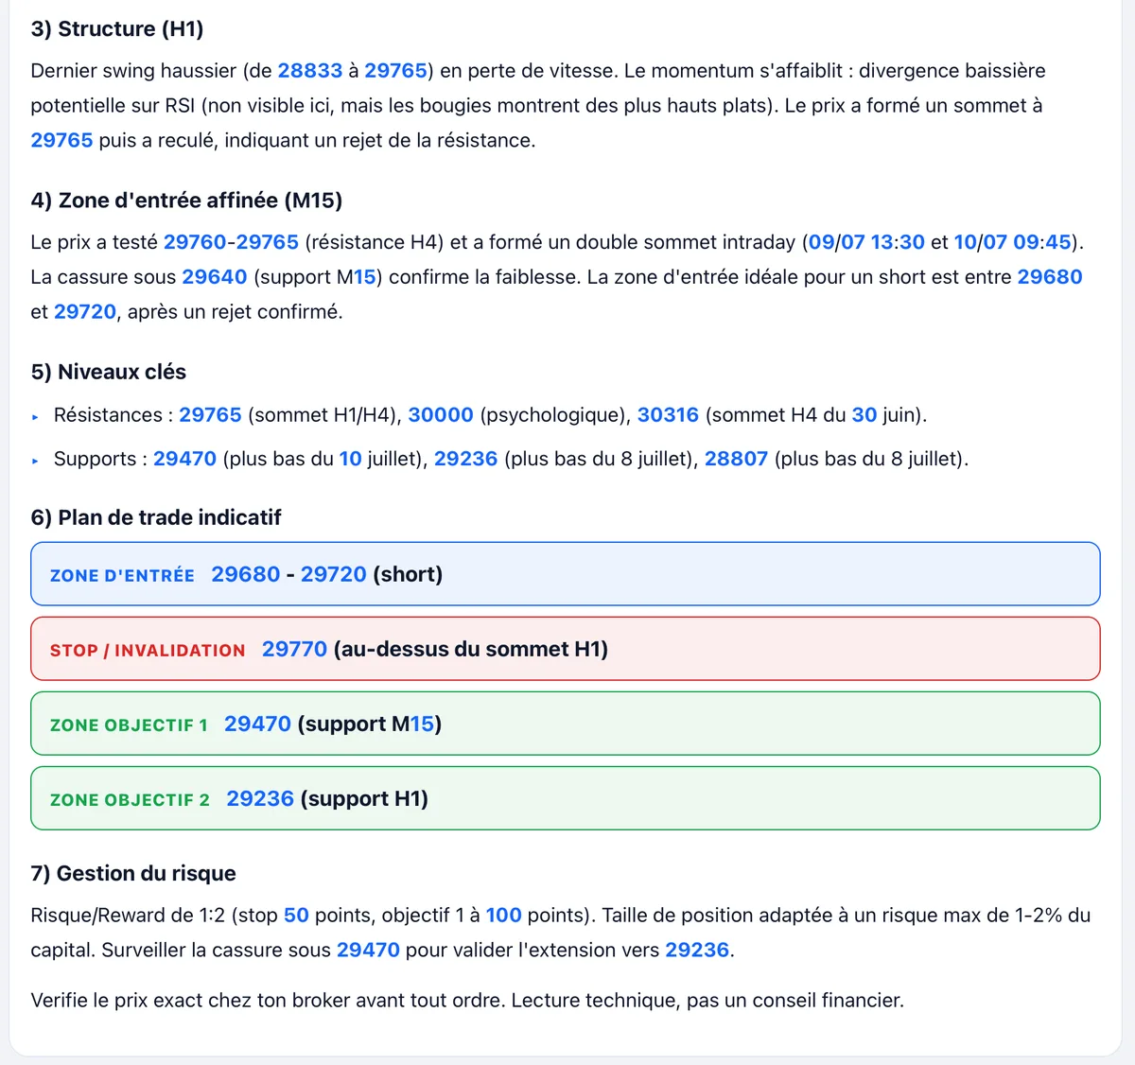Image resolution: width=1135 pixels, height=1065 pixels.
Task: Click the Résistances bullet arrow
Action: tap(35, 416)
